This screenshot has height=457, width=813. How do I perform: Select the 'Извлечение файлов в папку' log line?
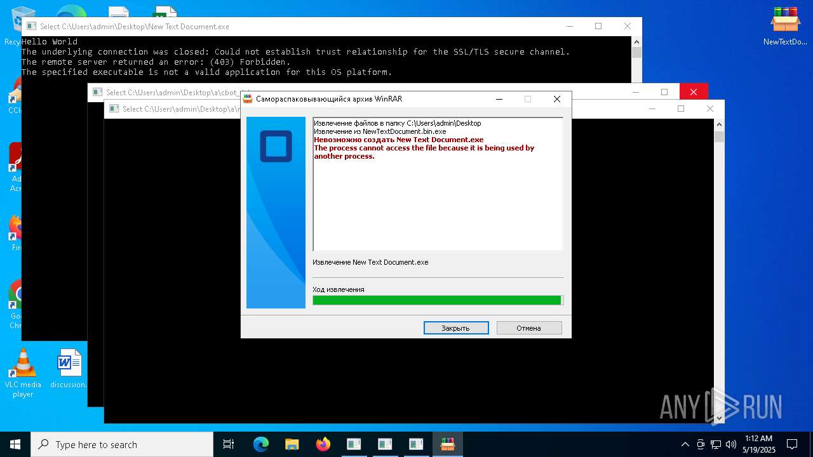(398, 123)
